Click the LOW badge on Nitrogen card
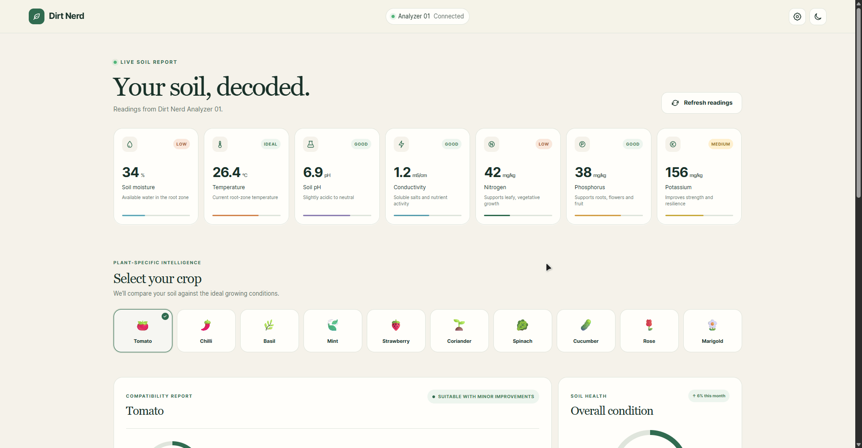This screenshot has height=448, width=862. click(544, 144)
